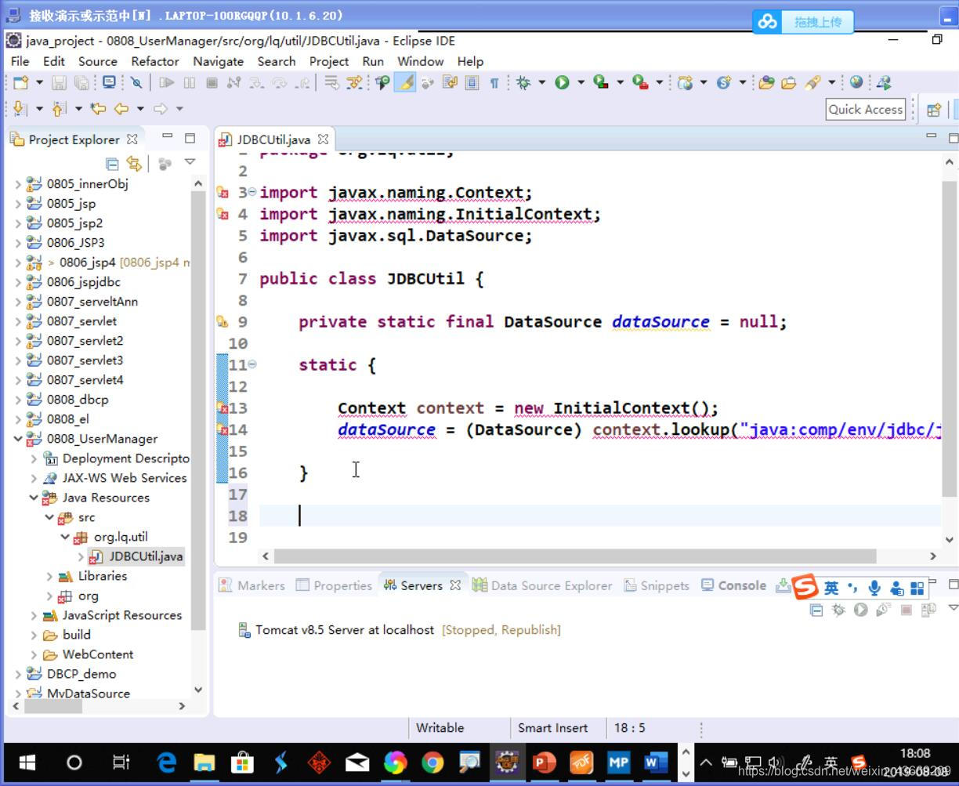Screen dimensions: 959x786
Task: Click the Open Type icon in toolbar
Action: tap(766, 82)
